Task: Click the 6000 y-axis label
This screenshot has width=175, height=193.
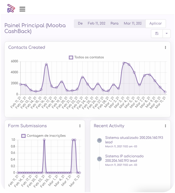Action: 14,61
